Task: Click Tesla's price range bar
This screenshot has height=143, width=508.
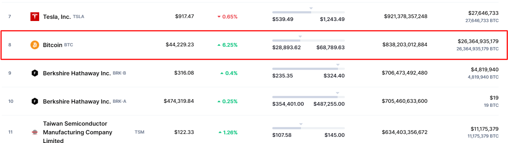Action: pos(309,12)
